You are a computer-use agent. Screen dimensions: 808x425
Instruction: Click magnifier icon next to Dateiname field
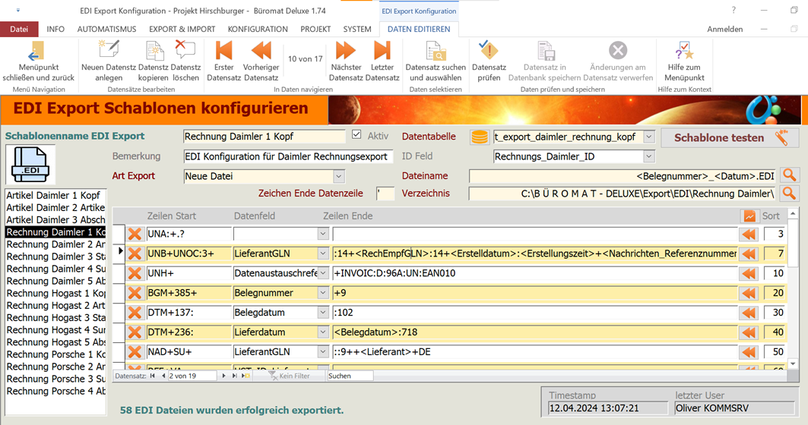[x=789, y=176]
